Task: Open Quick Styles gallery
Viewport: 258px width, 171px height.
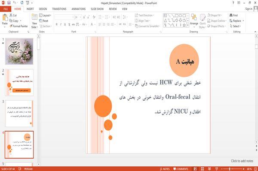Action: (203, 21)
